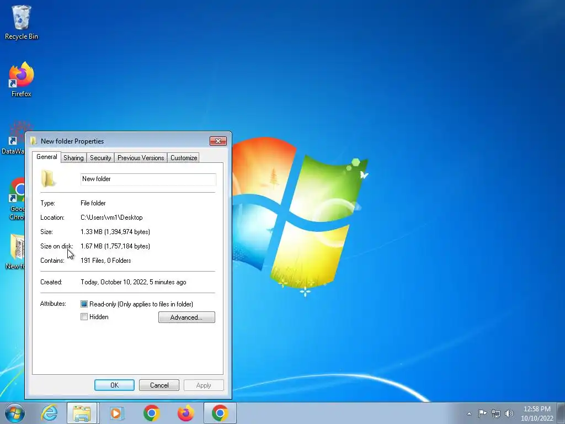Open the Security tab
The image size is (565, 424).
click(100, 157)
